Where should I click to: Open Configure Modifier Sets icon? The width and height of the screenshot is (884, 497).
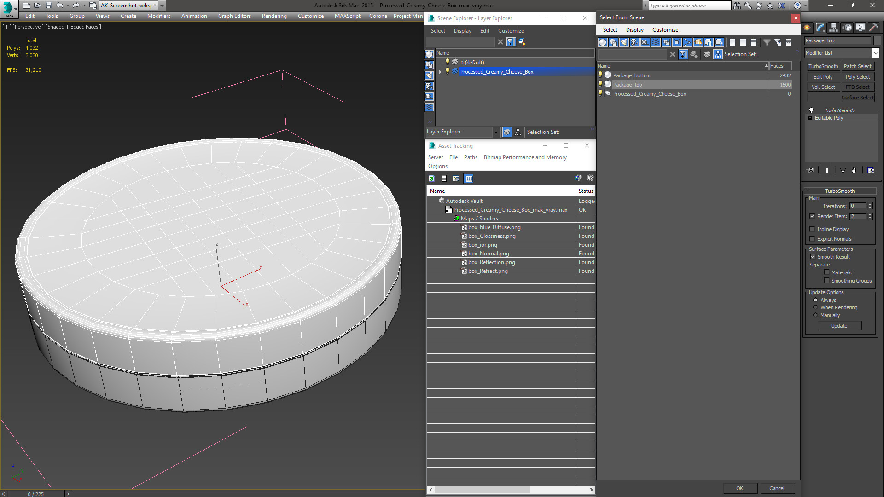pyautogui.click(x=870, y=170)
